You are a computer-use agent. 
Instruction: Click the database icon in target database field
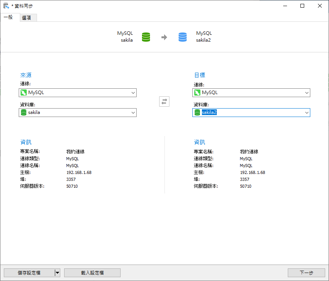click(197, 112)
